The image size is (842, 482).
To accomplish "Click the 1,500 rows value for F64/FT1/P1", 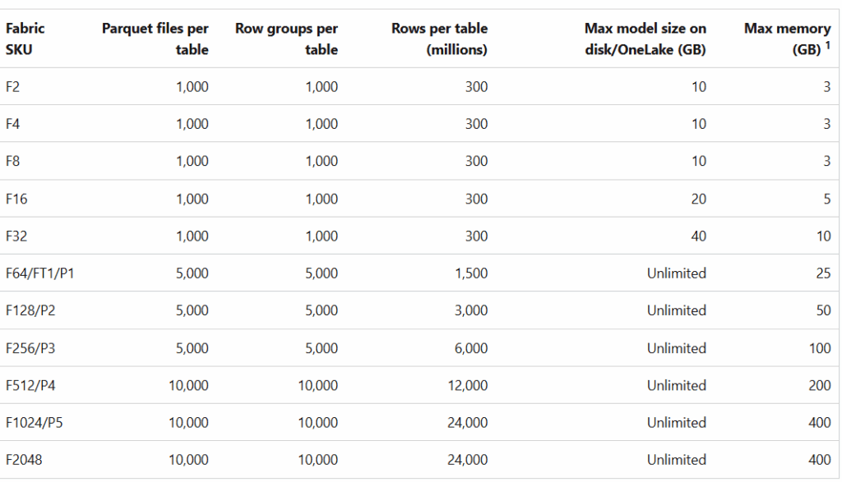I will tap(471, 273).
